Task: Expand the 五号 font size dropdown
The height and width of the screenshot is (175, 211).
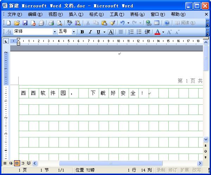Action: [x=74, y=32]
